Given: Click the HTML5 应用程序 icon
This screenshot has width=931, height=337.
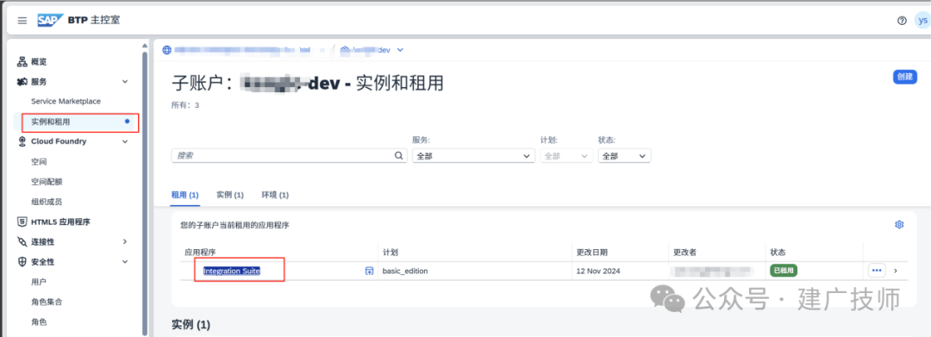Looking at the screenshot, I should point(22,222).
